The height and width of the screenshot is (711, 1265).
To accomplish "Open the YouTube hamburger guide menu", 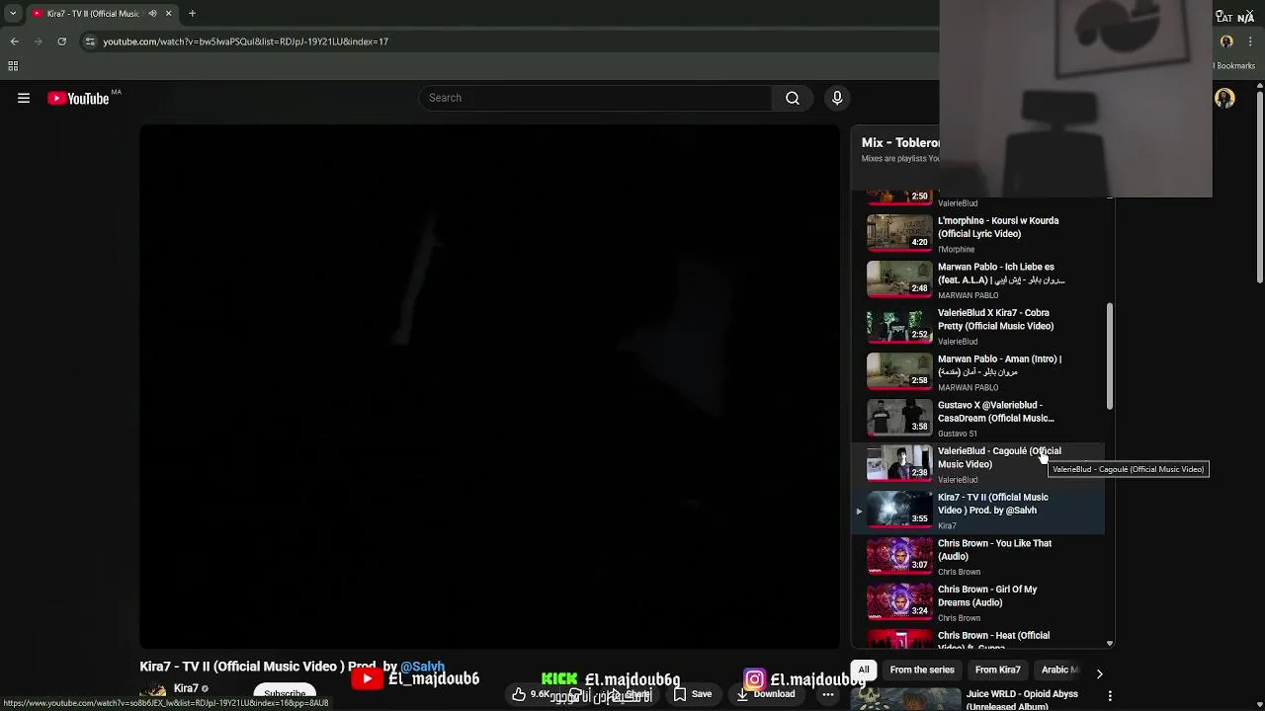I will pyautogui.click(x=24, y=98).
